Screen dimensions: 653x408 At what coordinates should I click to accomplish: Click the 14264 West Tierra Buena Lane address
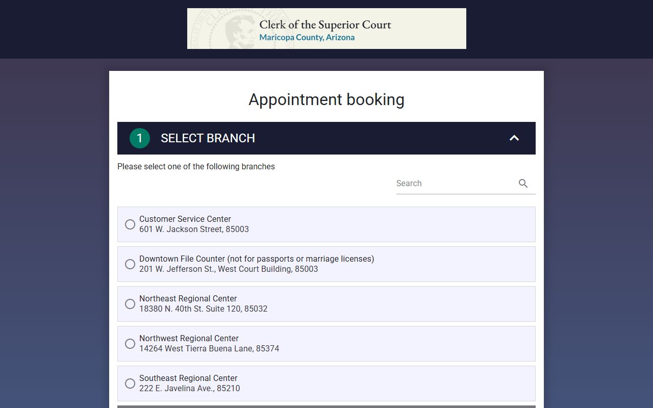[209, 349]
